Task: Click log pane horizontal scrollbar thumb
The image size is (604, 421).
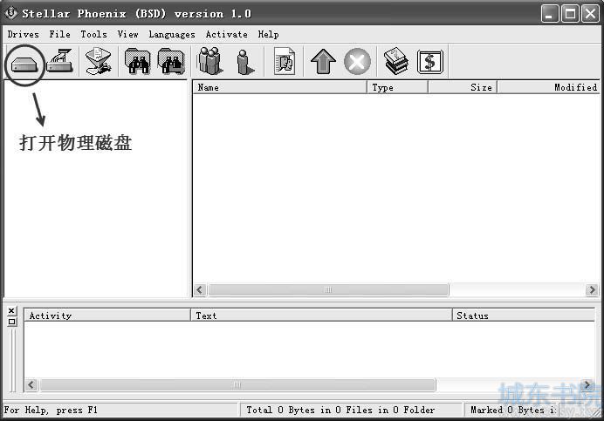Action: [237, 384]
